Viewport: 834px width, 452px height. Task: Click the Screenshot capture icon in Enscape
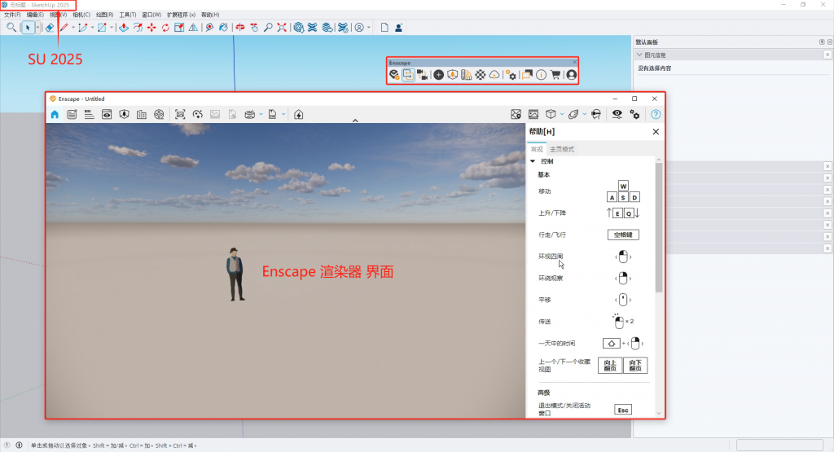point(180,114)
